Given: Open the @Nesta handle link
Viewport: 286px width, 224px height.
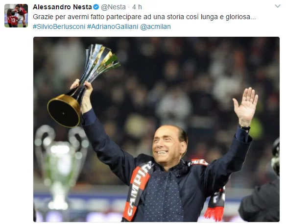Looking at the screenshot, I should point(113,7).
